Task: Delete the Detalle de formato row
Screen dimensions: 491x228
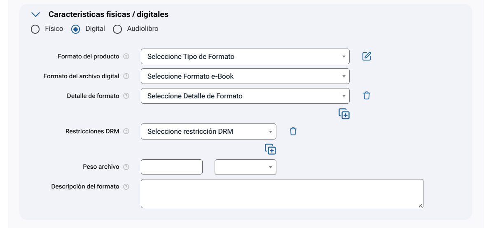Action: point(367,95)
